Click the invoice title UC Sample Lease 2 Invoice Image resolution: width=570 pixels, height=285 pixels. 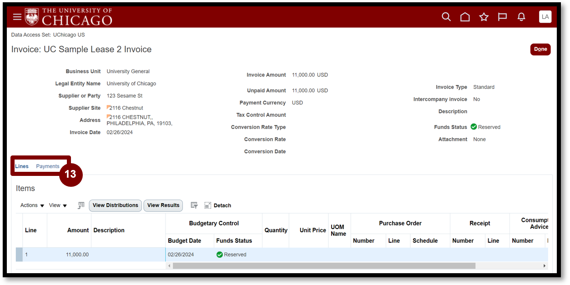point(97,50)
